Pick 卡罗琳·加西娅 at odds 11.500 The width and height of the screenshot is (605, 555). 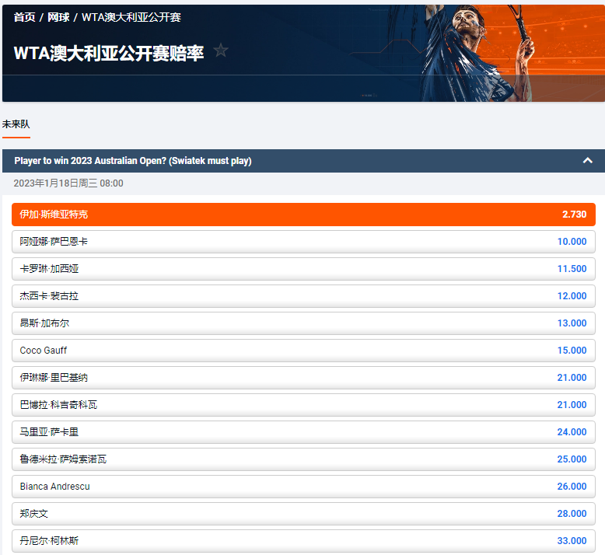click(x=303, y=269)
